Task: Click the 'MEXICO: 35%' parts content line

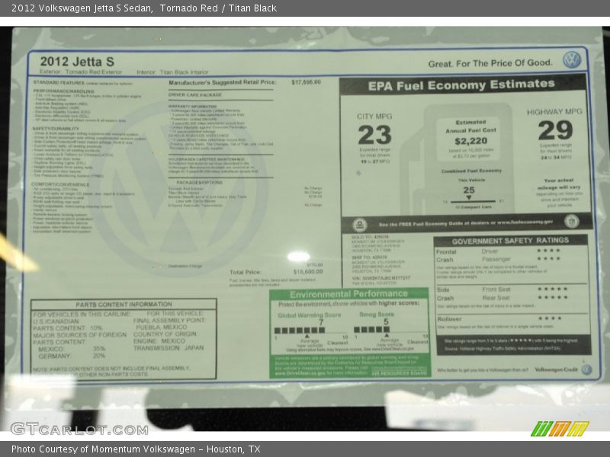Action: click(x=72, y=349)
